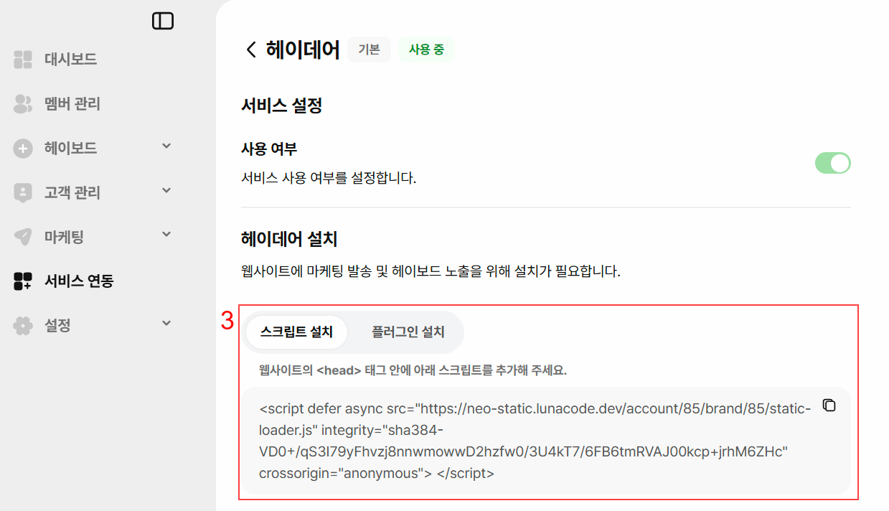
Task: Copy the script code with copy icon
Action: (829, 405)
